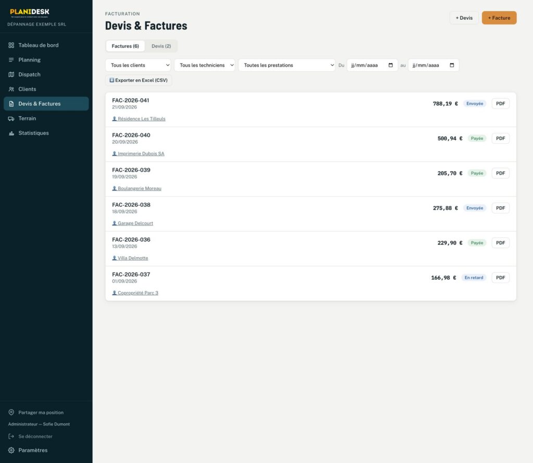Click the Envoyée badge on FAC-2026-041

coord(475,104)
